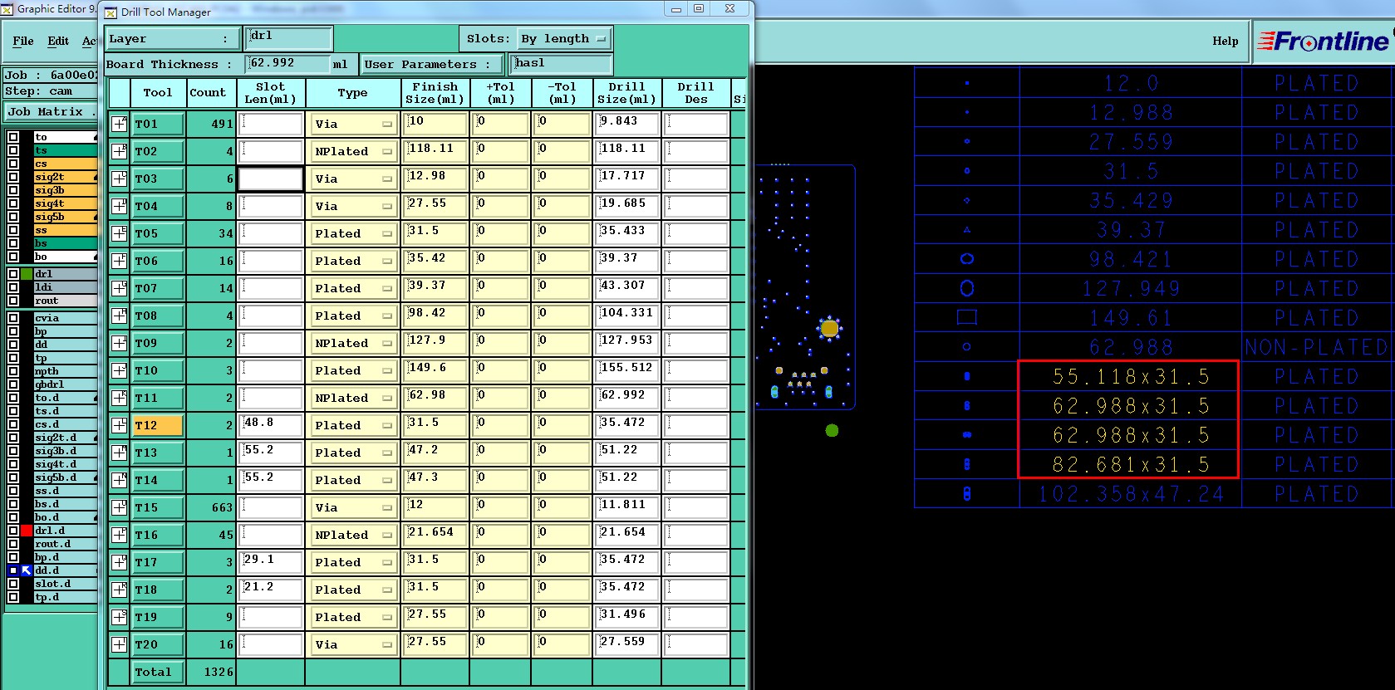Viewport: 1395px width, 690px height.
Task: Open the Type dropdown for tool T09
Action: point(353,343)
